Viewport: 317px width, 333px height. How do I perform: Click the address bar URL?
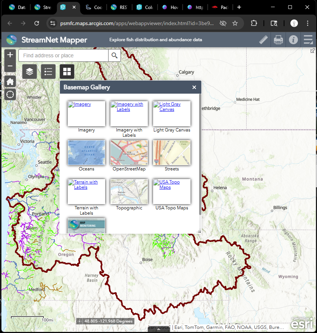[x=137, y=23]
